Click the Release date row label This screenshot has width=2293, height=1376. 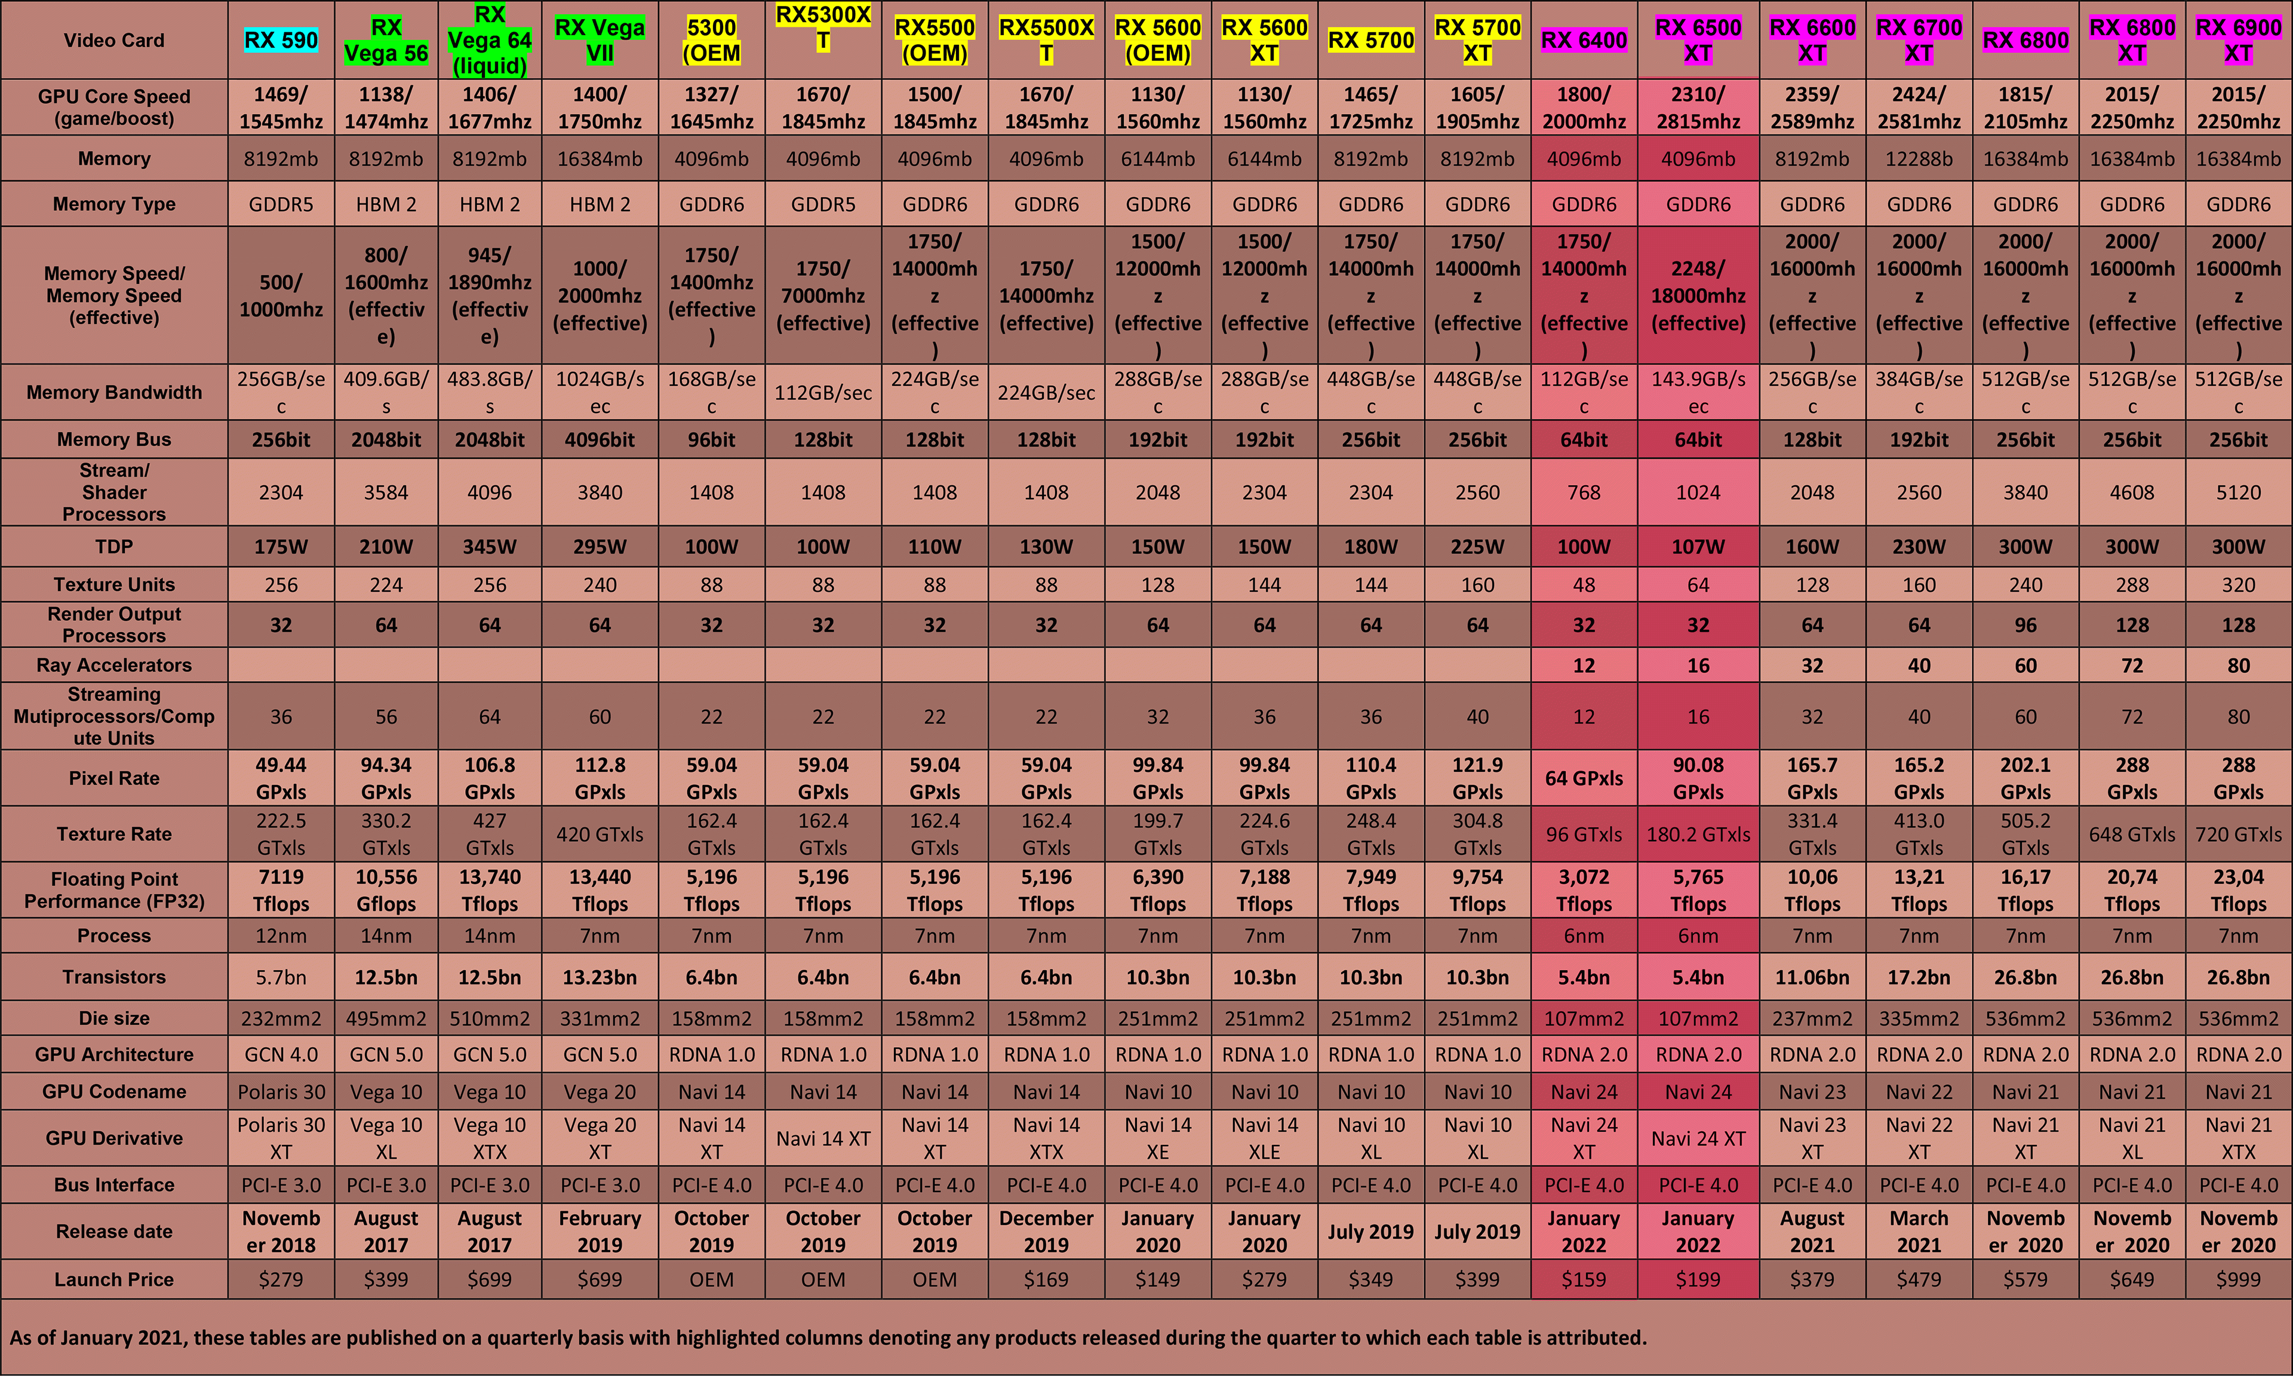click(x=114, y=1232)
